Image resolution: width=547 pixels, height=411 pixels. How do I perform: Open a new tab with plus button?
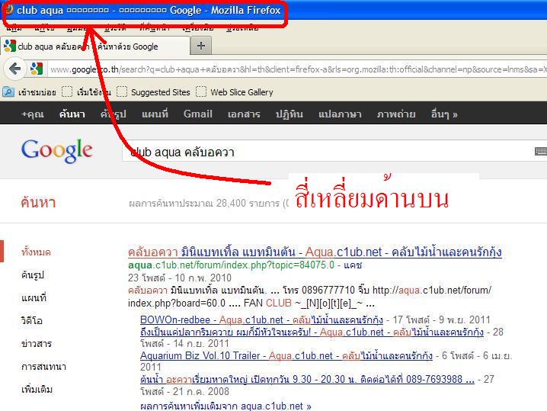[201, 46]
